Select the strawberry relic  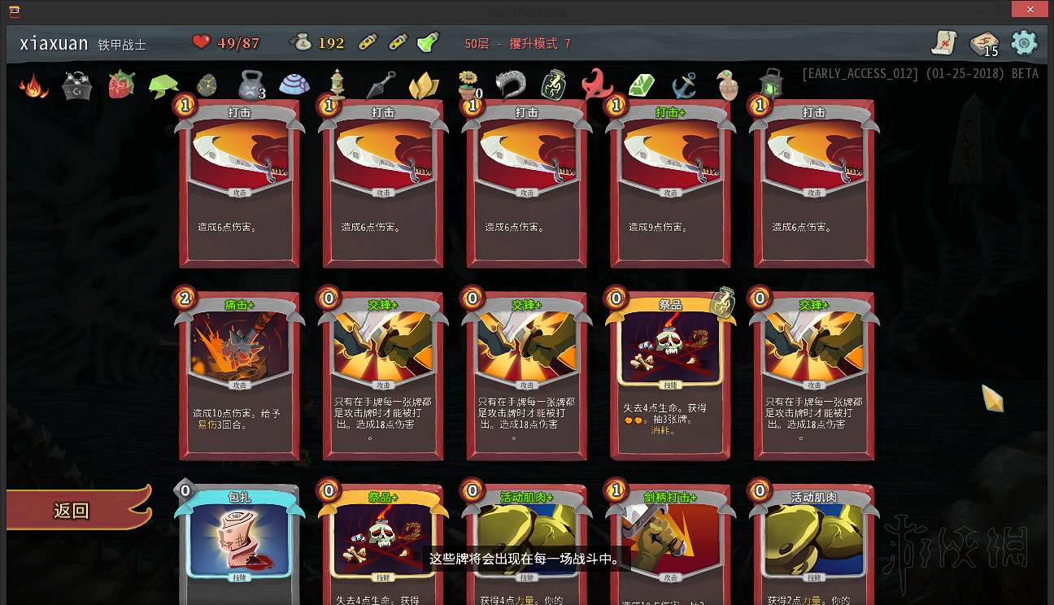(x=121, y=84)
